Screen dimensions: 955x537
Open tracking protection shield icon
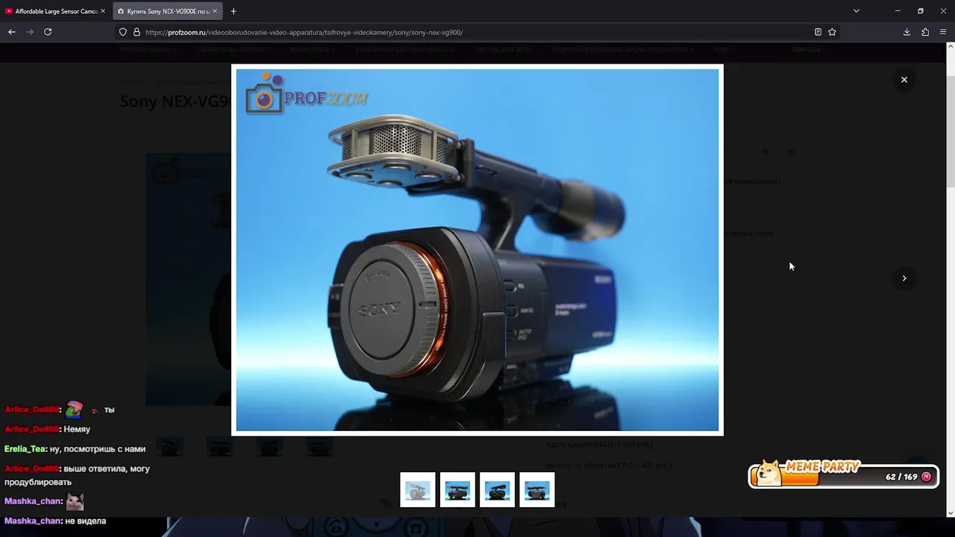(123, 32)
